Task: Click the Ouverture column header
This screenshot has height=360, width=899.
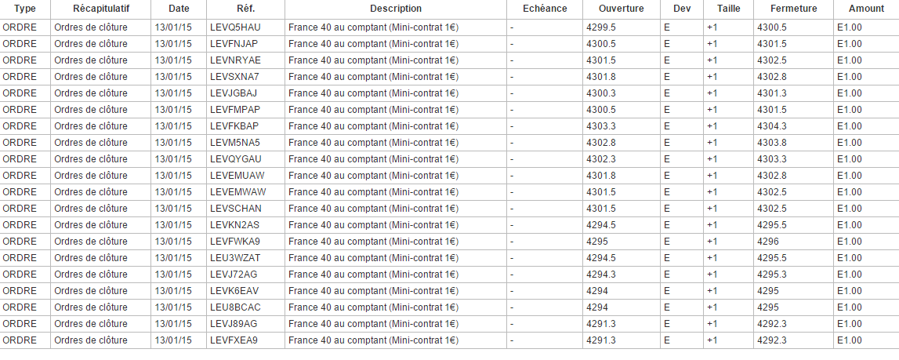Action: coord(621,9)
